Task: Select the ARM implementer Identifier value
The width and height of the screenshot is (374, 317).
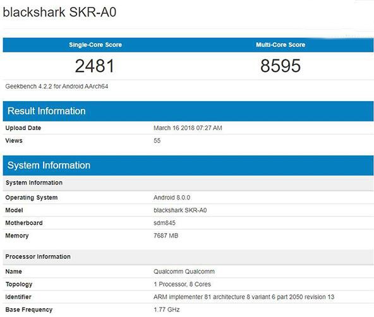Action: pos(244,297)
